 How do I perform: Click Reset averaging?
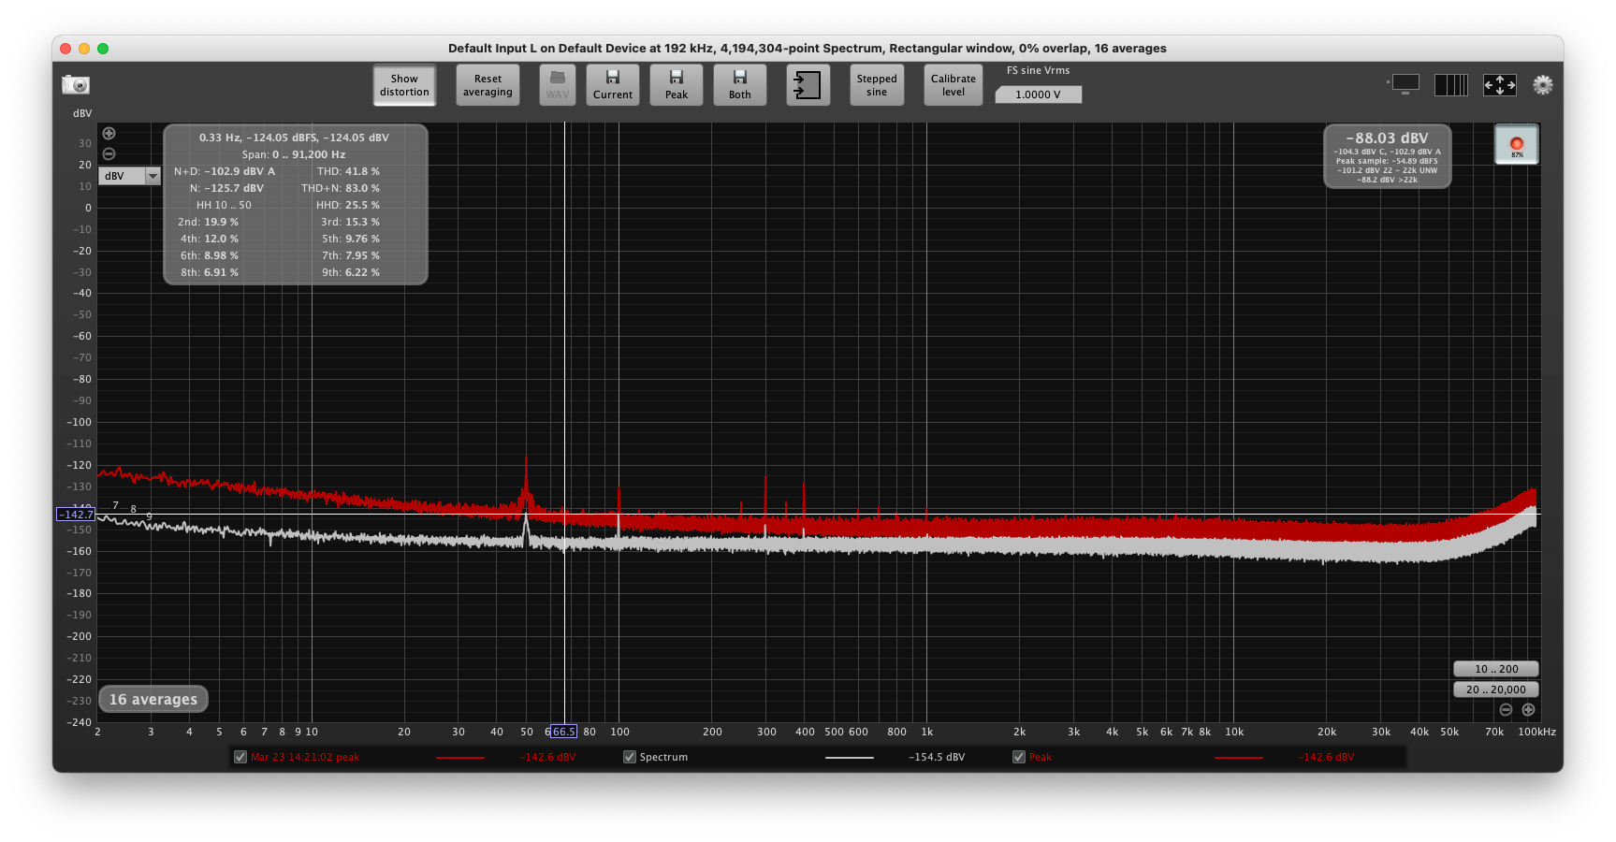pos(488,85)
